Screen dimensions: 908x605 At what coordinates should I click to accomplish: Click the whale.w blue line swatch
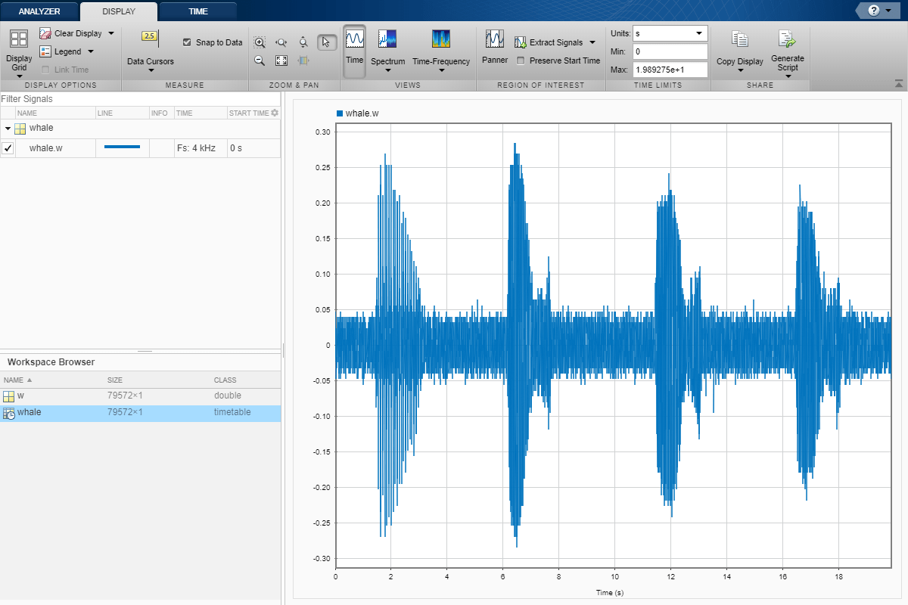pyautogui.click(x=122, y=147)
